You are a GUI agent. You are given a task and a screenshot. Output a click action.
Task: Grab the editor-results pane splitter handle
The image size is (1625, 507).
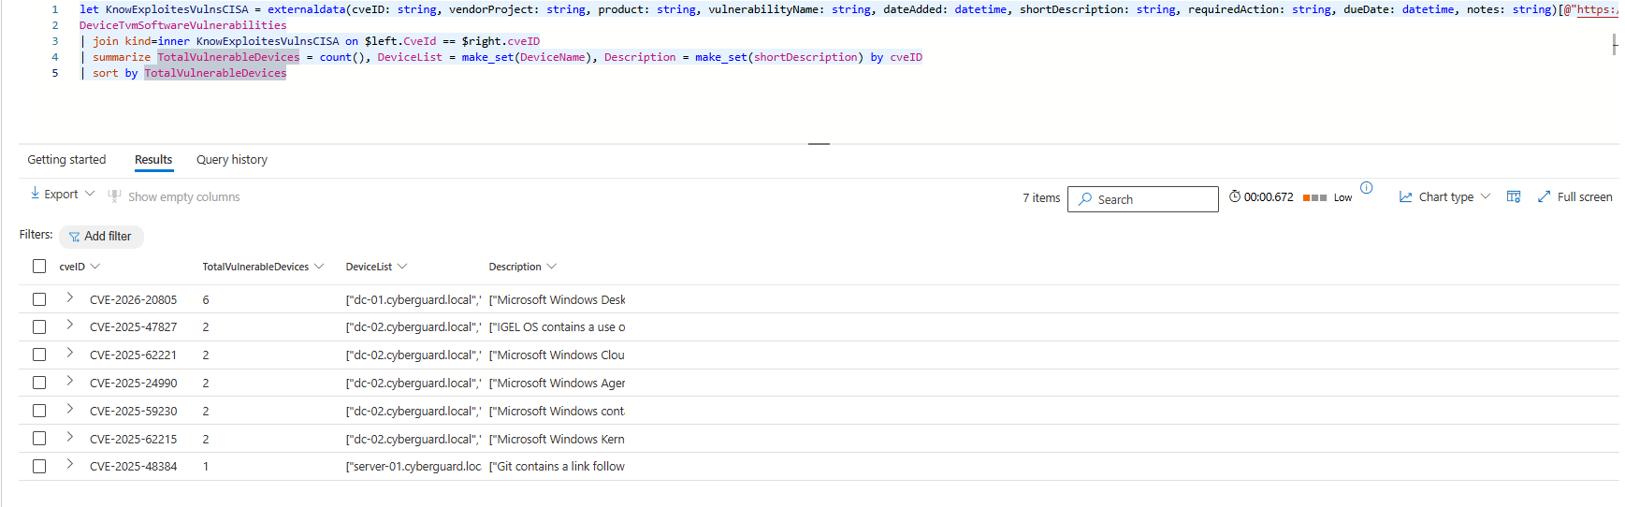point(819,144)
